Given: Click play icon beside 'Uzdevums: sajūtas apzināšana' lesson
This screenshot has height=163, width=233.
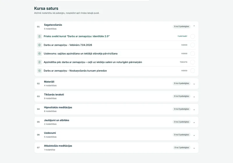Looking at the screenshot, I should pyautogui.click(x=39, y=53).
